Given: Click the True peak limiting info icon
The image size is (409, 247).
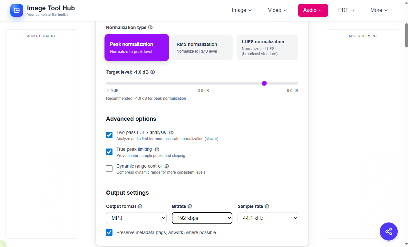Looking at the screenshot, I should click(157, 149).
